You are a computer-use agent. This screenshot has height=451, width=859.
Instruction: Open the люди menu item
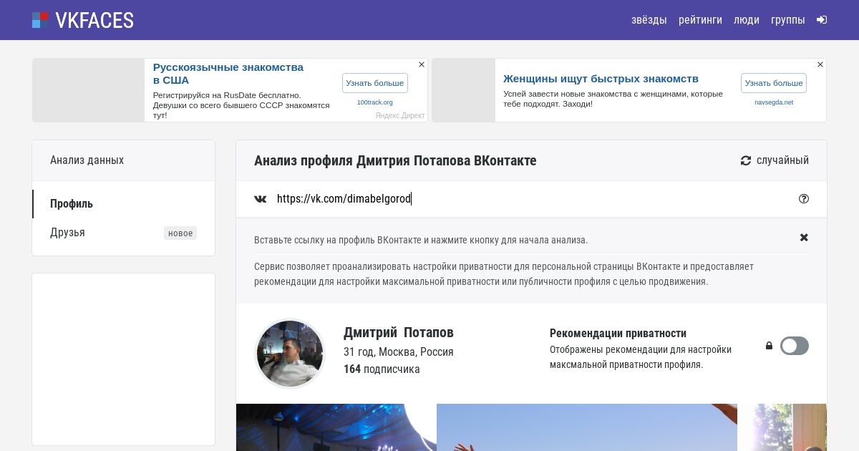coord(747,20)
